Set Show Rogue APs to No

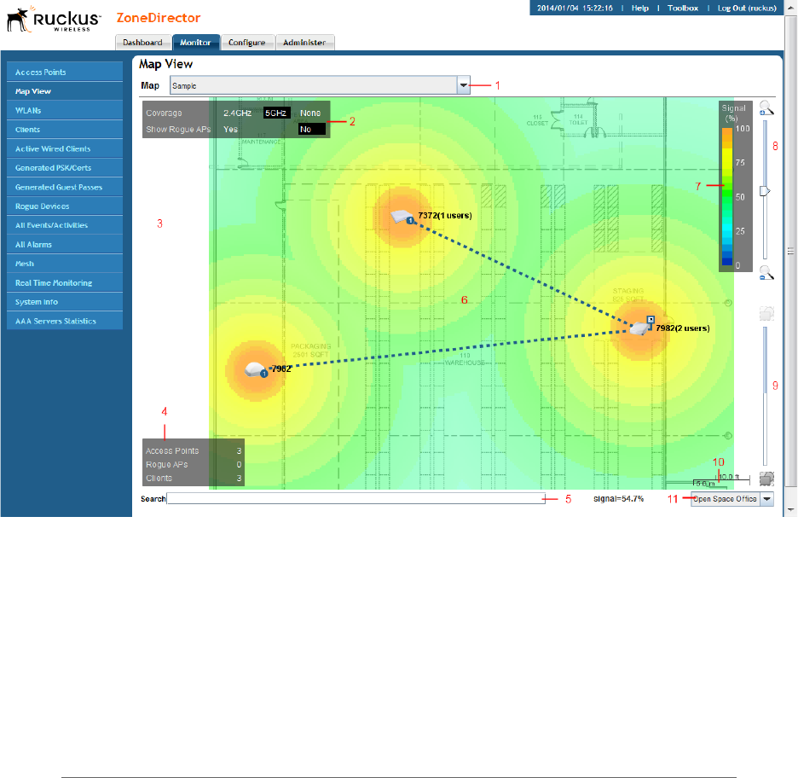311,130
